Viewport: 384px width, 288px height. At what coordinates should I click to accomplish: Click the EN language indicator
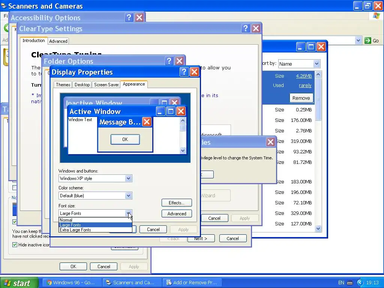341,283
